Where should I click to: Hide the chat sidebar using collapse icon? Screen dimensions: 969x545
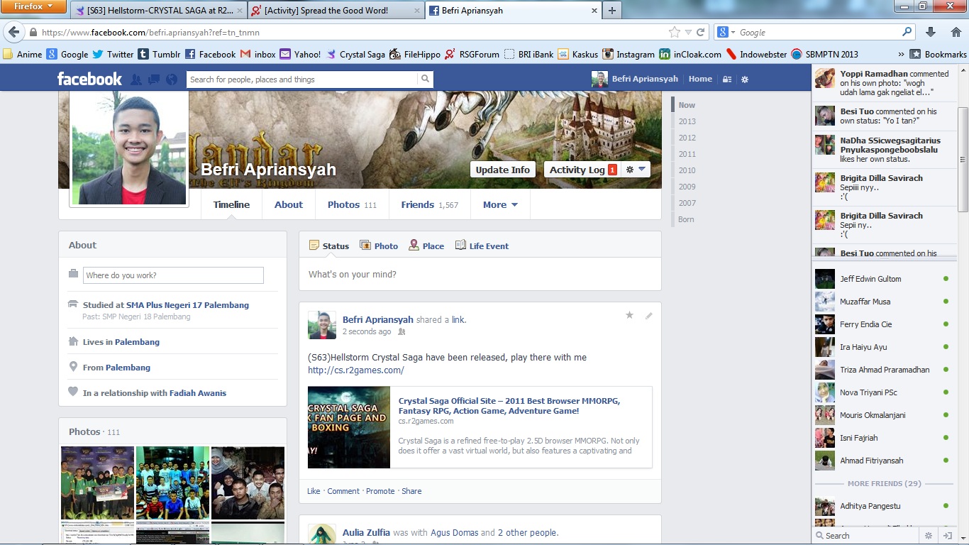pos(947,536)
